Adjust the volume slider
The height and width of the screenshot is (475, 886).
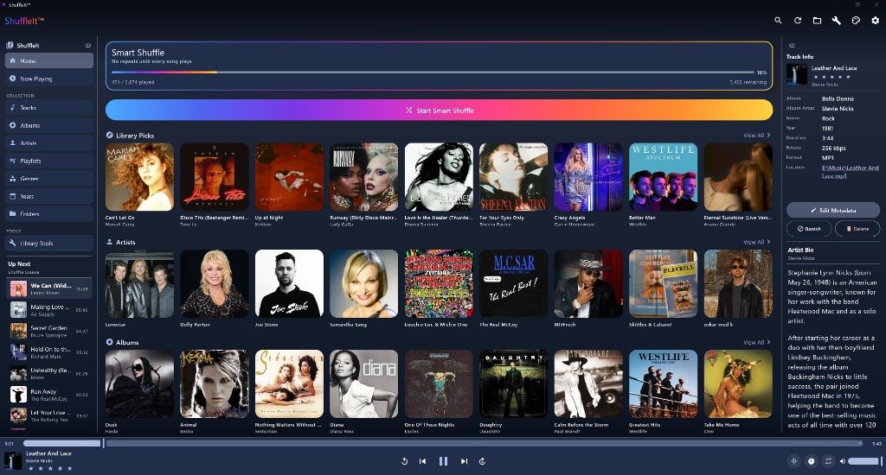864,461
